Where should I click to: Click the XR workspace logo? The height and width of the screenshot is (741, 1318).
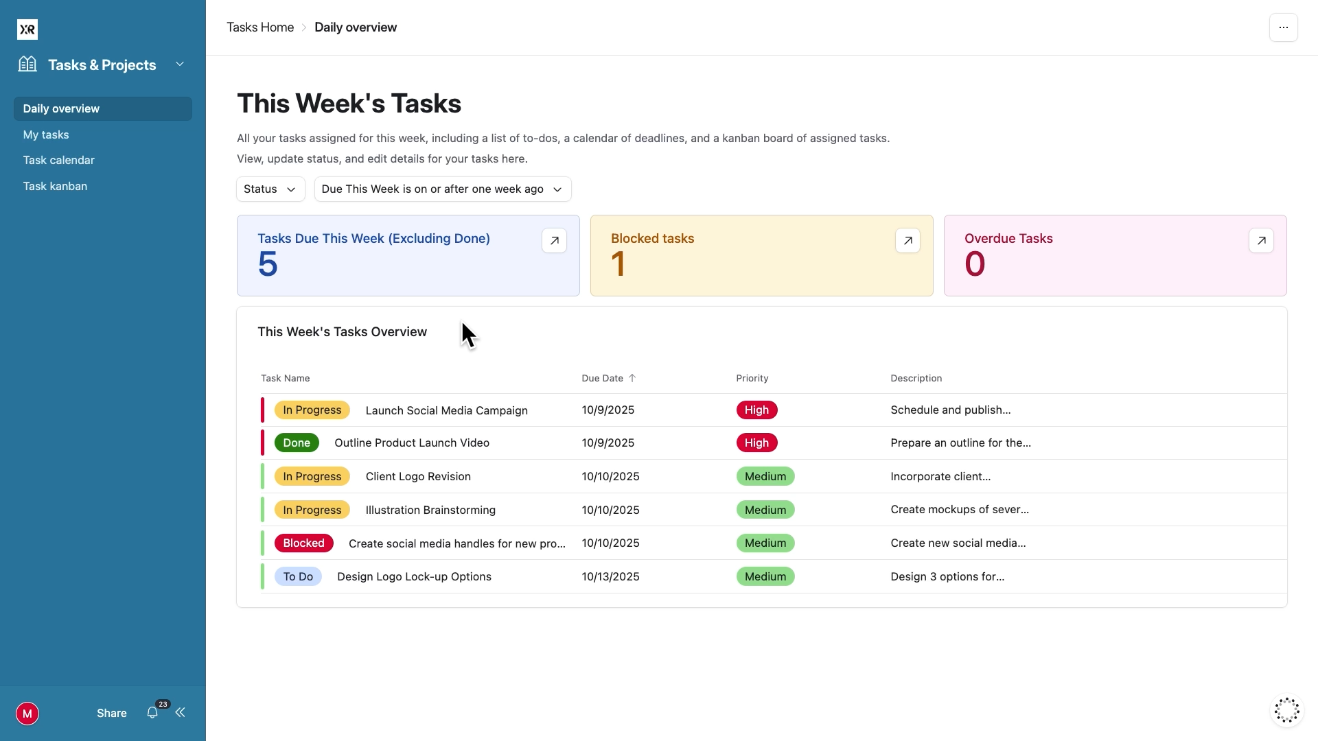tap(27, 29)
